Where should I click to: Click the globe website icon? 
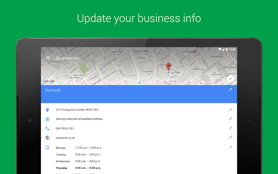coord(47,137)
